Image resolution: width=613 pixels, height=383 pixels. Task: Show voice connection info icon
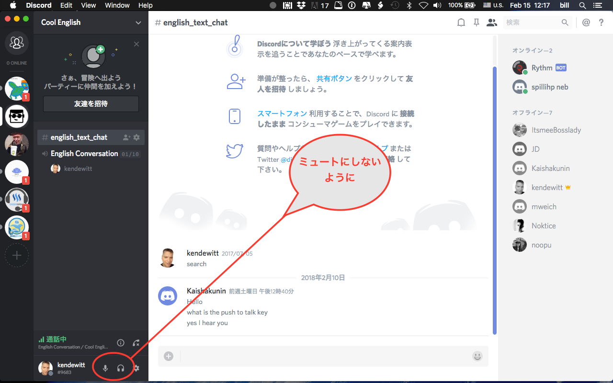tap(121, 343)
